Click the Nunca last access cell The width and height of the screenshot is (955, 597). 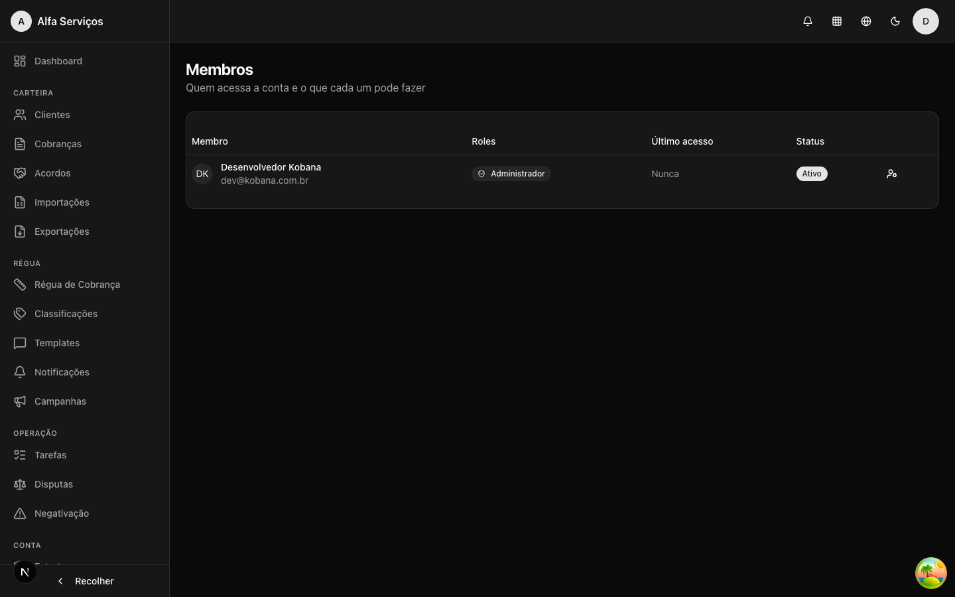tap(665, 174)
